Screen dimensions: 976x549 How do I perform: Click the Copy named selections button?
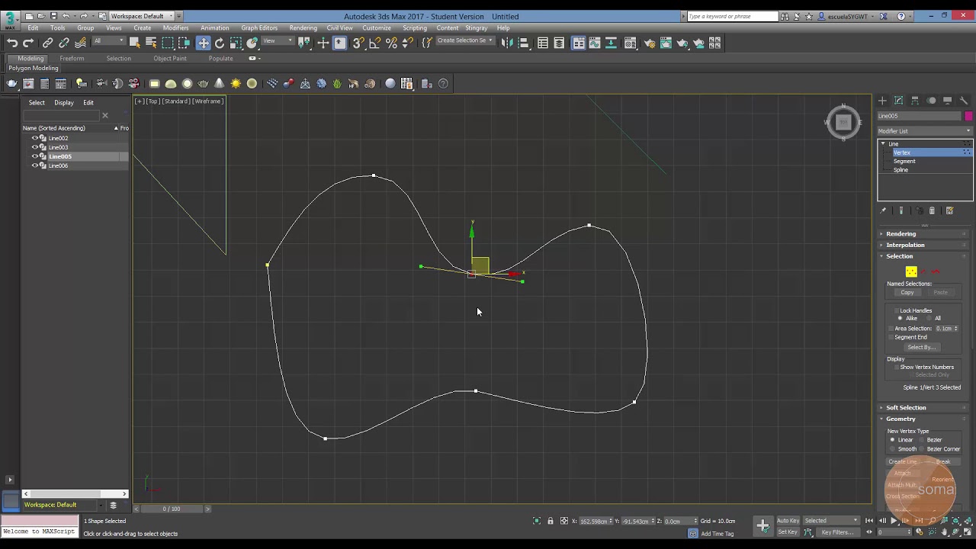[x=907, y=293]
